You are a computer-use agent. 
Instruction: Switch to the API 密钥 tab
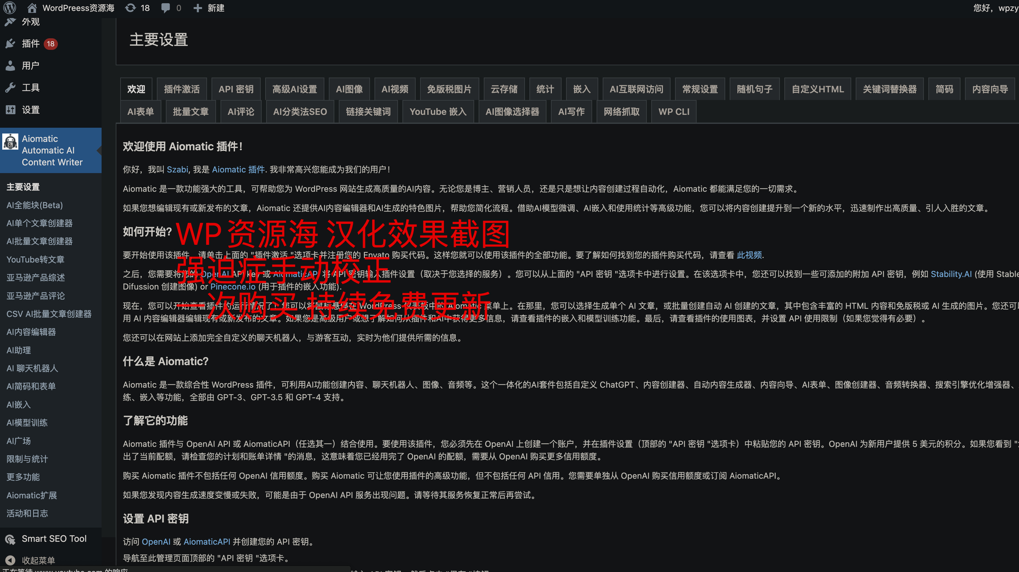(x=236, y=89)
